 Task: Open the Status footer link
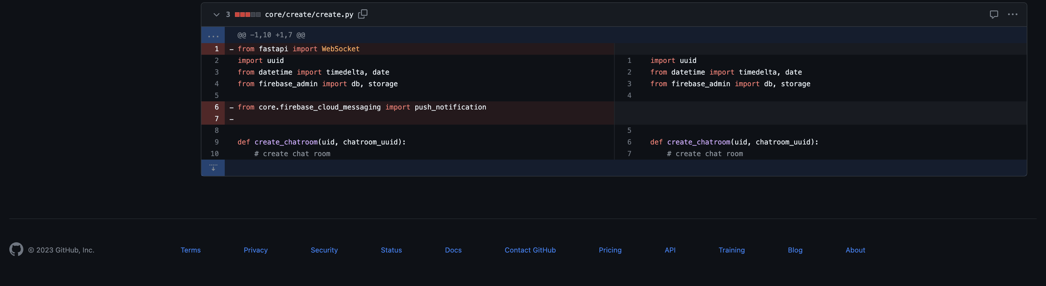(x=391, y=250)
